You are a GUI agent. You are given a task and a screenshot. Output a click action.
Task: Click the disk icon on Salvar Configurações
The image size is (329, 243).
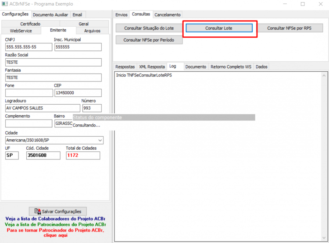38,211
